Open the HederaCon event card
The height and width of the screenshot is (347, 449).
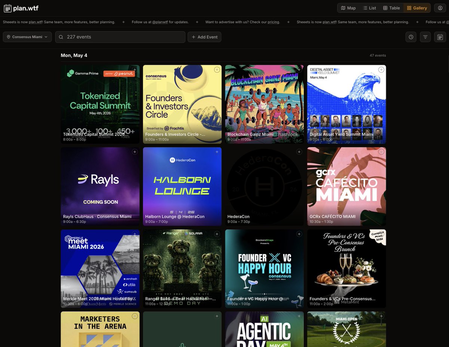tap(265, 186)
